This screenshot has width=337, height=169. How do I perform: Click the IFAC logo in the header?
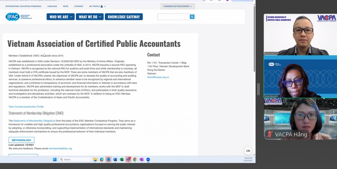(19, 16)
